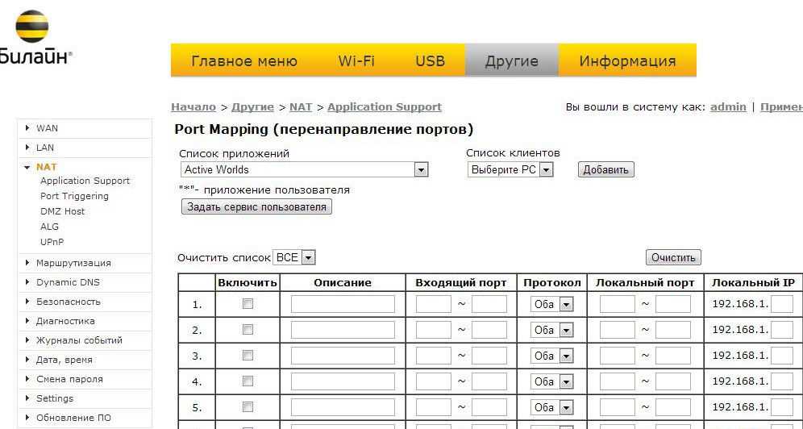The width and height of the screenshot is (803, 429).
Task: Go to the USB tab
Action: click(430, 61)
